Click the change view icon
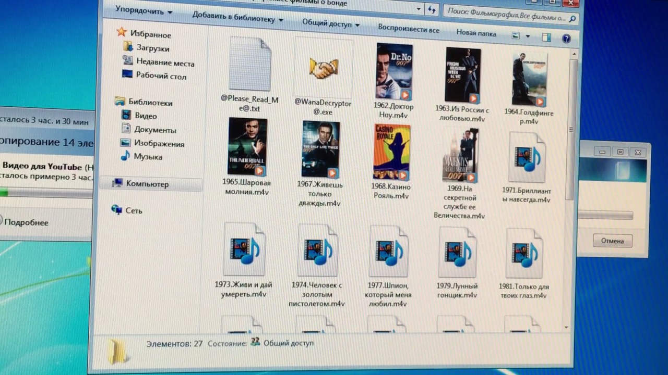Image resolution: width=668 pixels, height=375 pixels. pos(516,35)
